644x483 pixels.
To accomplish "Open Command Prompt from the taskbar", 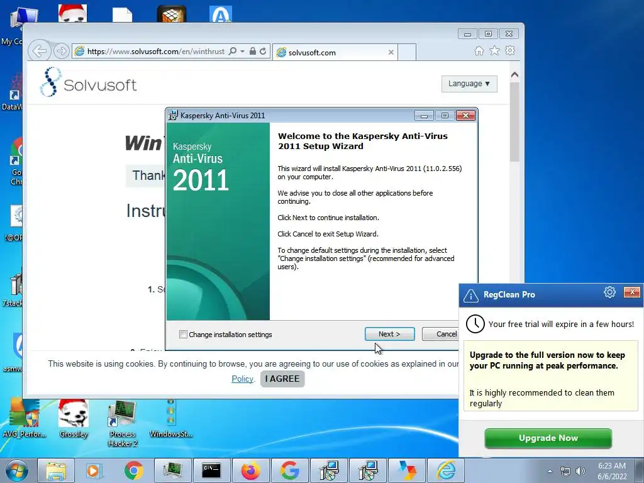I will (211, 470).
